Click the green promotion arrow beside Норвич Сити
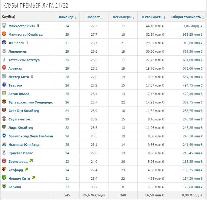The width and height of the screenshot is (207, 200). click(34, 177)
